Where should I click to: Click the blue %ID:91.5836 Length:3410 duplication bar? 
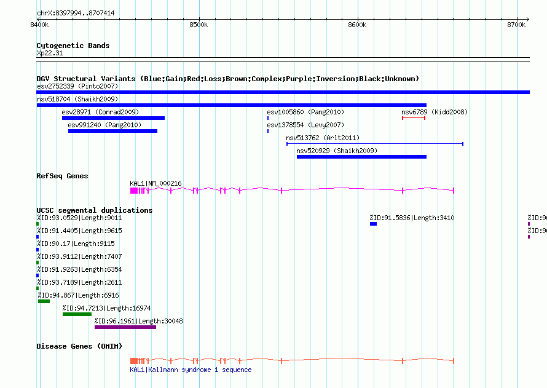(x=373, y=224)
